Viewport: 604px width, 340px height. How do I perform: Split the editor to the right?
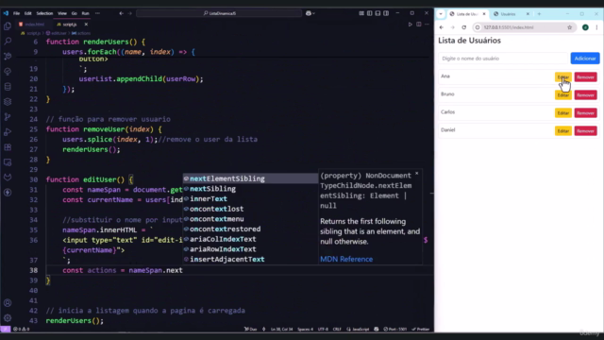tap(419, 25)
